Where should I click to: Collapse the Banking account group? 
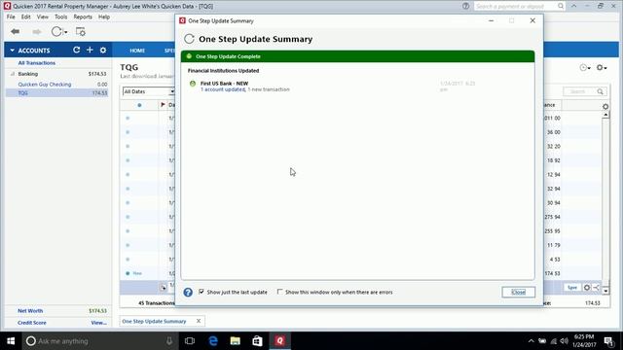pyautogui.click(x=13, y=74)
